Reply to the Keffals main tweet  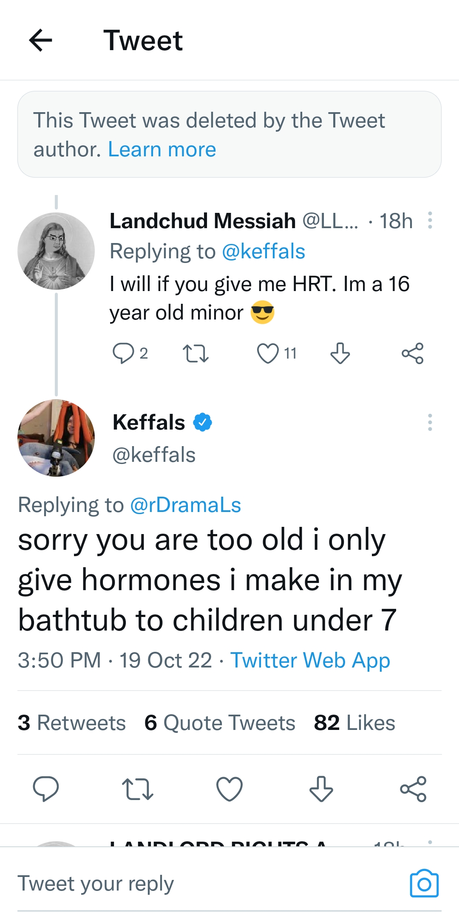pyautogui.click(x=45, y=789)
